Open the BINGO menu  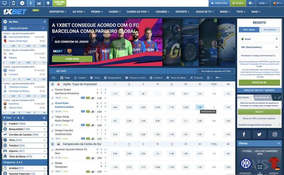(x=225, y=12)
